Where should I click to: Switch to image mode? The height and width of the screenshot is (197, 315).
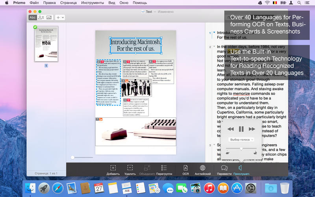49,17
